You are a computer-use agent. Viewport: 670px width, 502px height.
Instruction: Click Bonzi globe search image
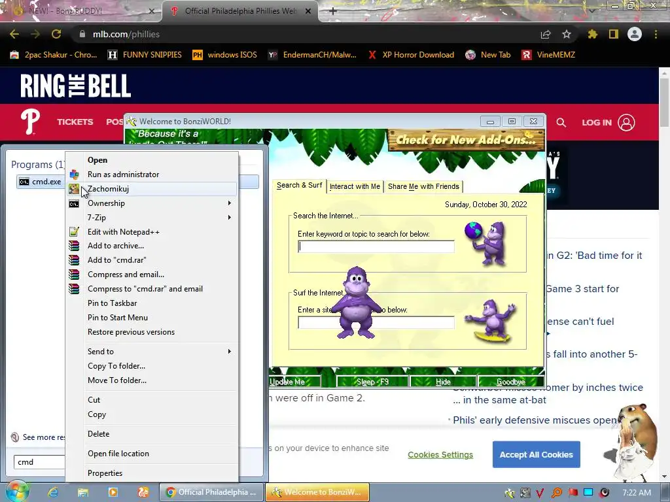click(486, 243)
